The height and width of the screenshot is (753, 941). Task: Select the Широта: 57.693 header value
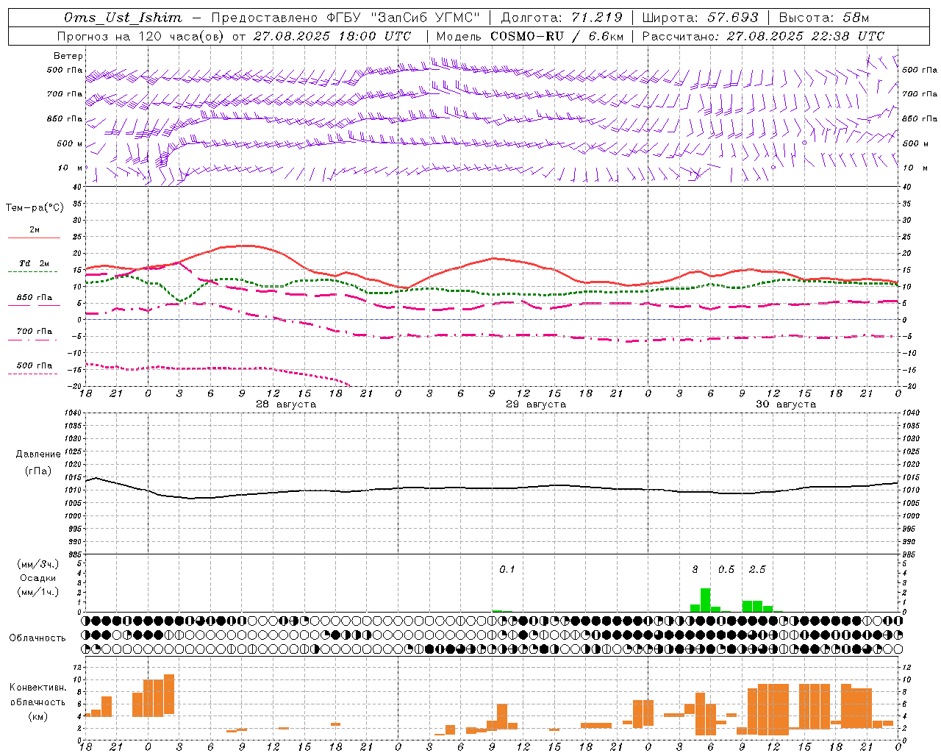coord(701,18)
